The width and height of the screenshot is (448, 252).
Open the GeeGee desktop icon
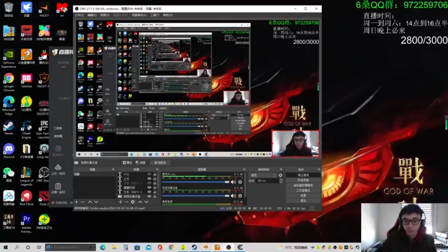[x=26, y=81]
